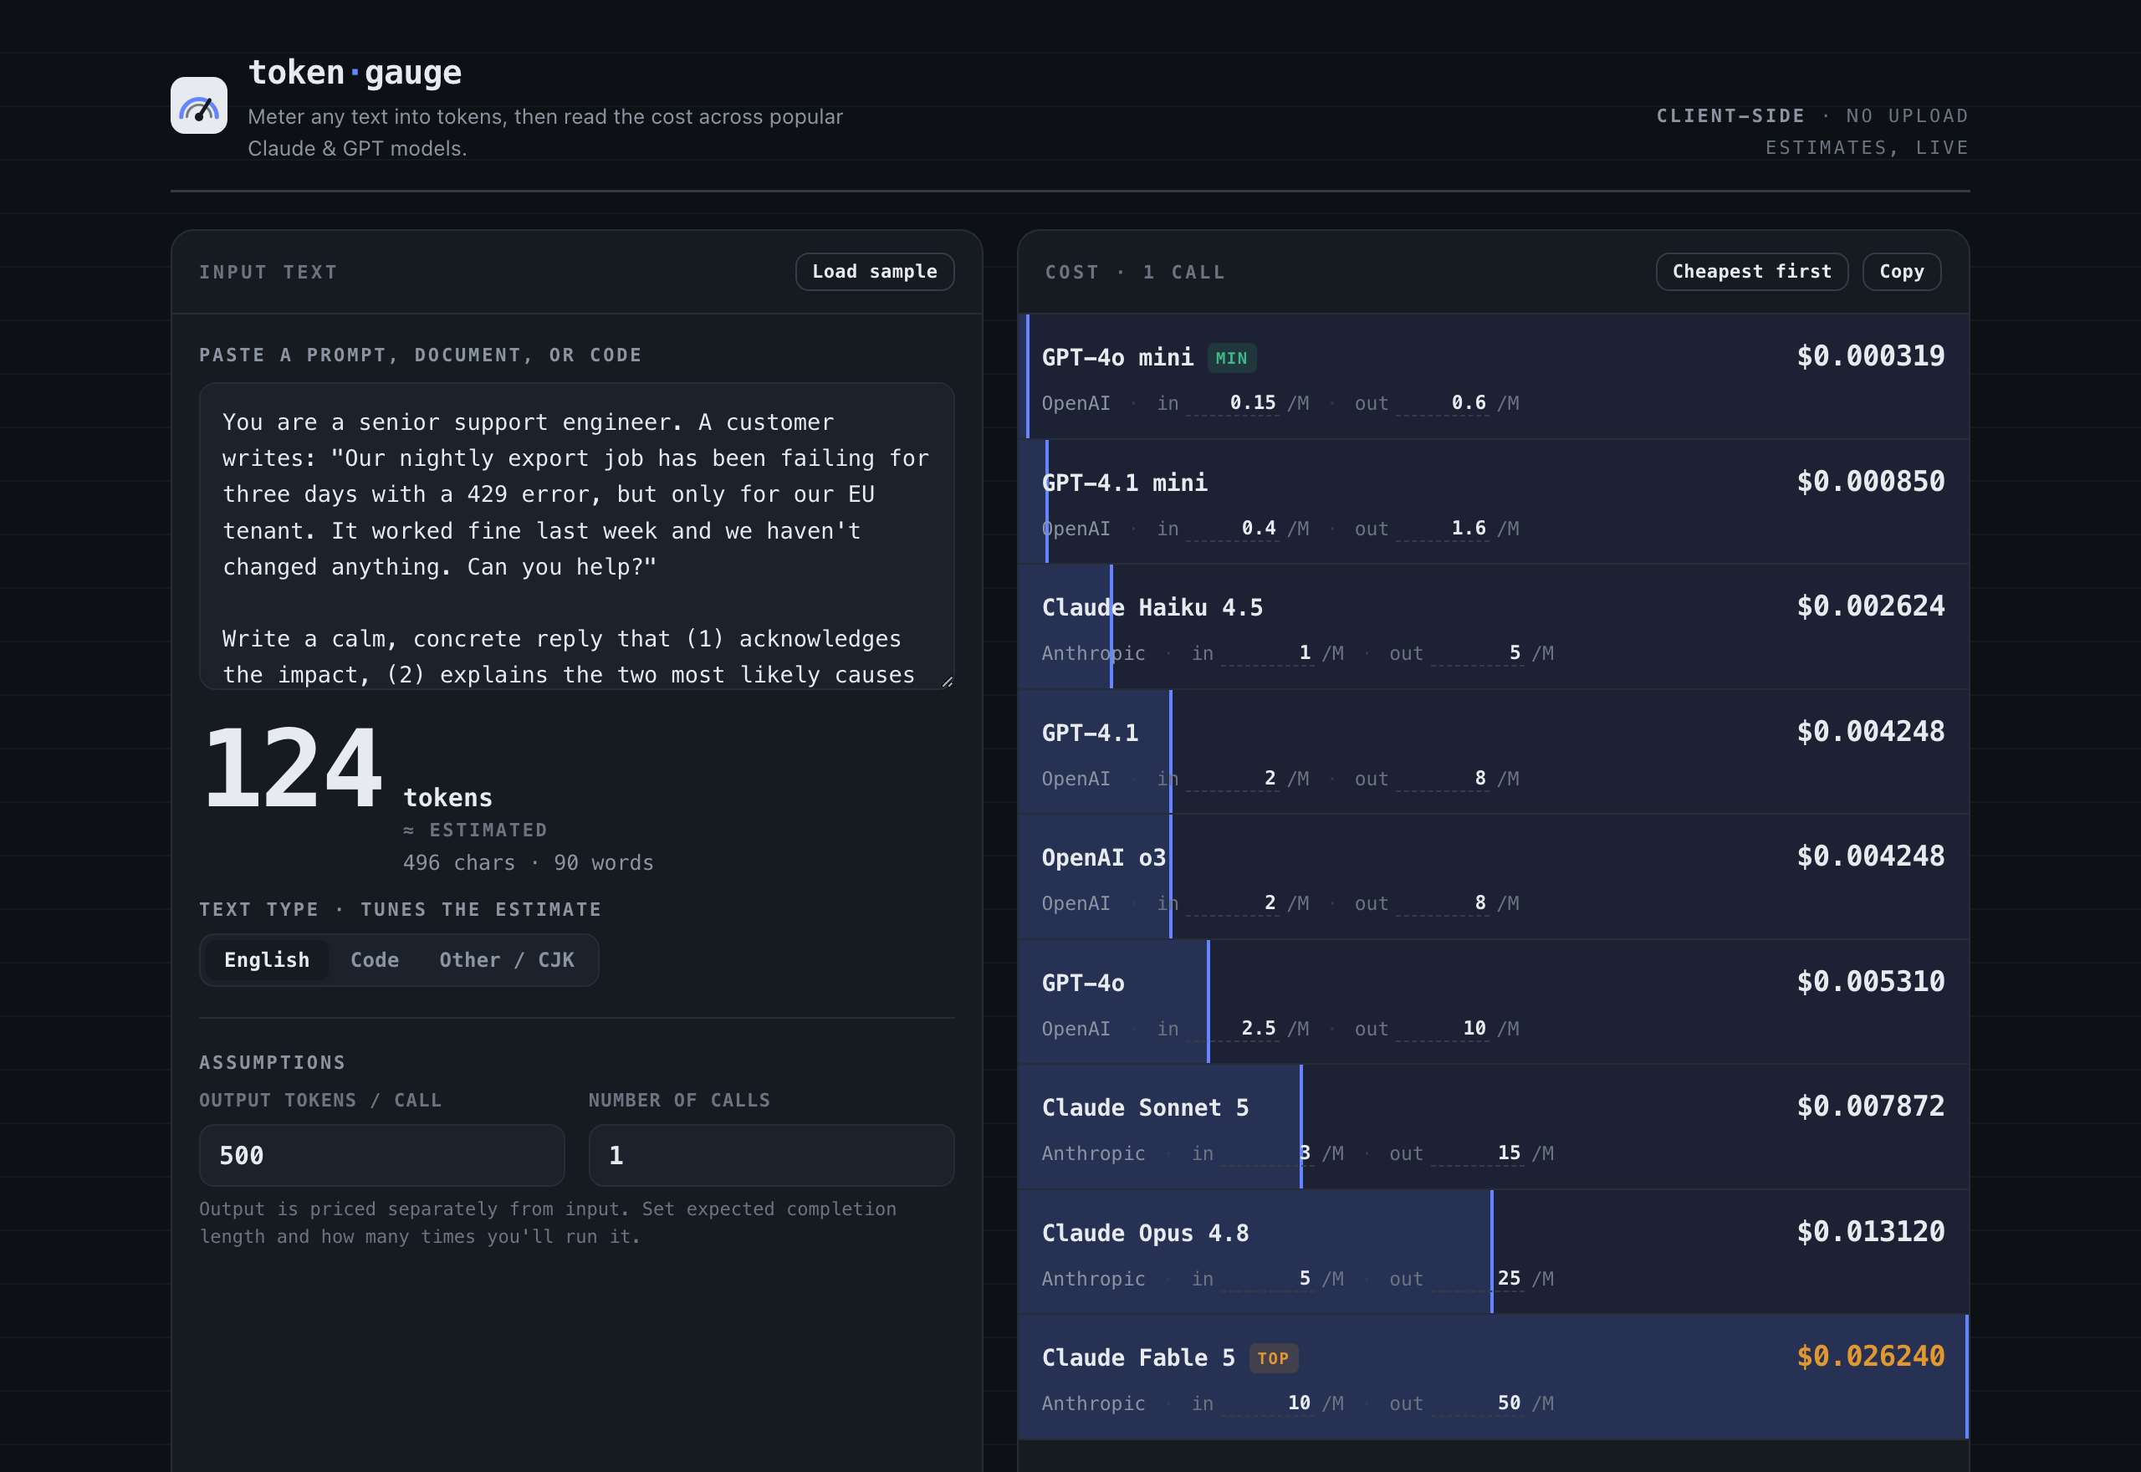This screenshot has height=1472, width=2141.
Task: Click the MIN badge on GPT-4o mini
Action: 1231,358
